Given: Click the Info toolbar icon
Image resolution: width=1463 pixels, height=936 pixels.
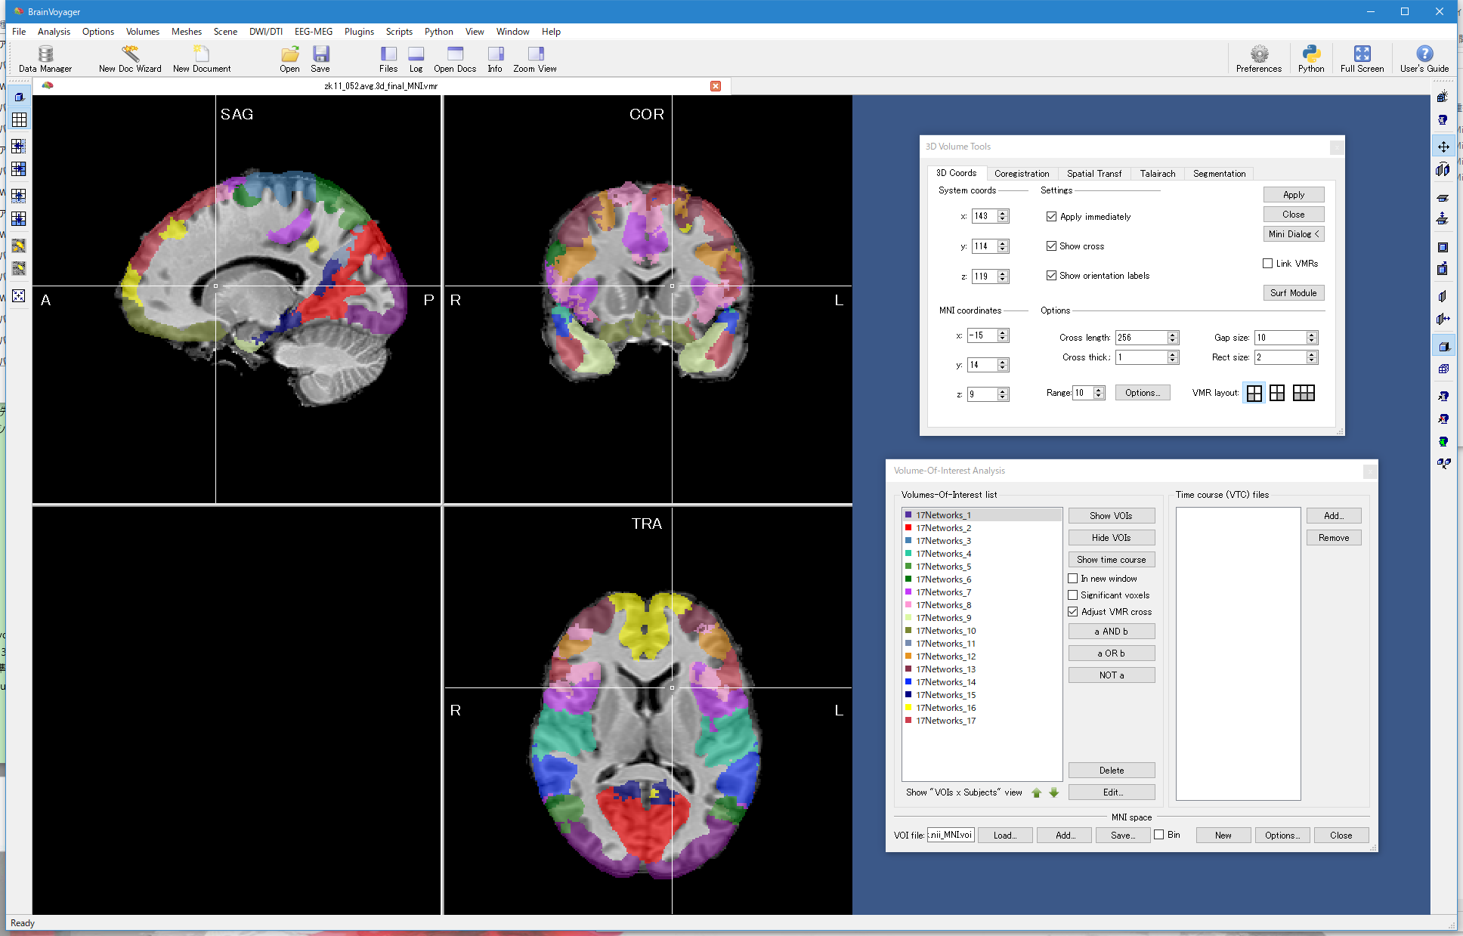Looking at the screenshot, I should coord(495,58).
